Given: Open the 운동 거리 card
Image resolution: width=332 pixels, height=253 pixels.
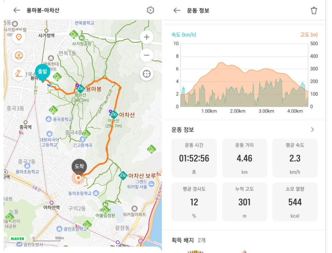Looking at the screenshot, I should pos(244,158).
